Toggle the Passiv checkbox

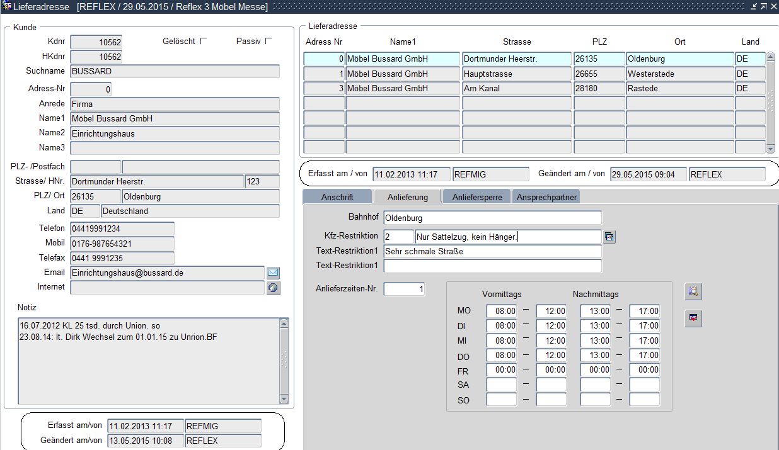(268, 41)
